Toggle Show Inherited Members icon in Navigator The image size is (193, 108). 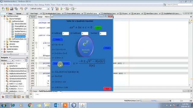click(x=3, y=97)
